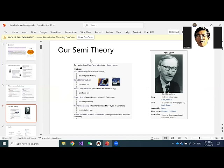The width and height of the screenshot is (224, 168).
Task: Click the French nationality link text
Action: (x=164, y=108)
